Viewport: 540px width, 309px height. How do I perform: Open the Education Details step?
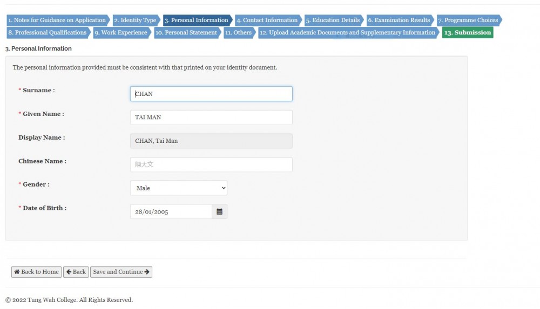pyautogui.click(x=334, y=20)
